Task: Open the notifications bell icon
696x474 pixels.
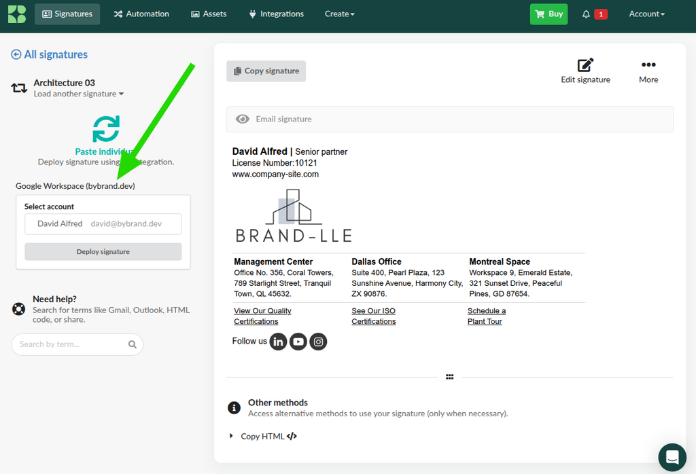Action: click(x=586, y=14)
